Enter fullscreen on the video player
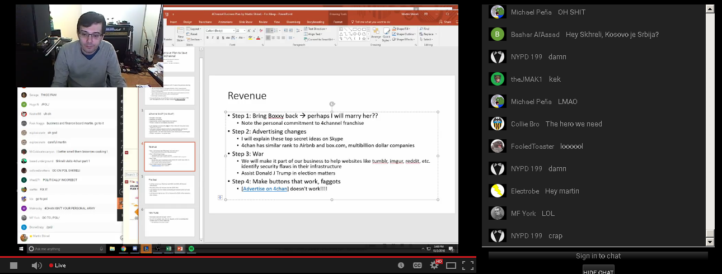This screenshot has height=274, width=722. click(x=468, y=265)
